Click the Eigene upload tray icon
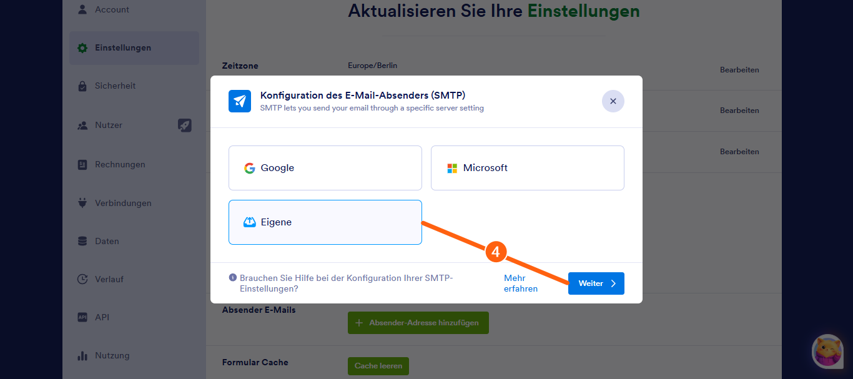 click(250, 222)
